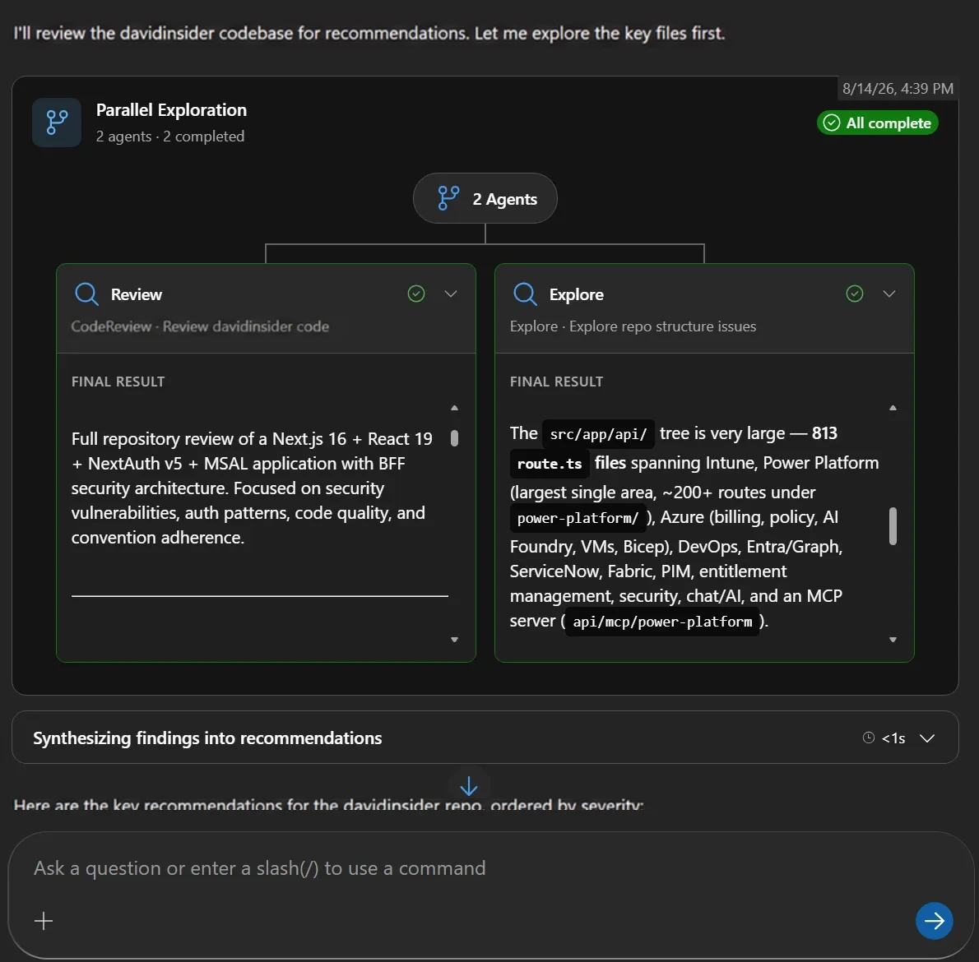Click the checkmark icon in All complete badge
Viewport: 979px width, 962px height.
832,123
